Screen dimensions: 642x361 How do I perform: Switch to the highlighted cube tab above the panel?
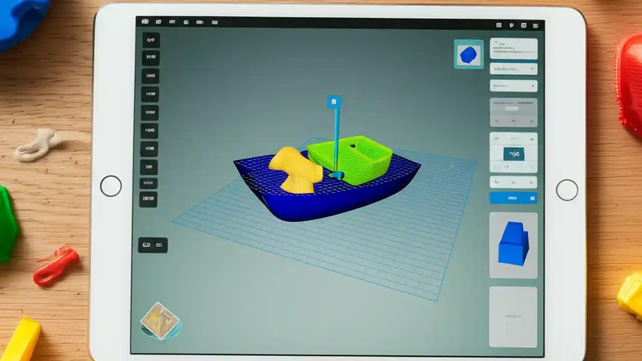click(468, 54)
